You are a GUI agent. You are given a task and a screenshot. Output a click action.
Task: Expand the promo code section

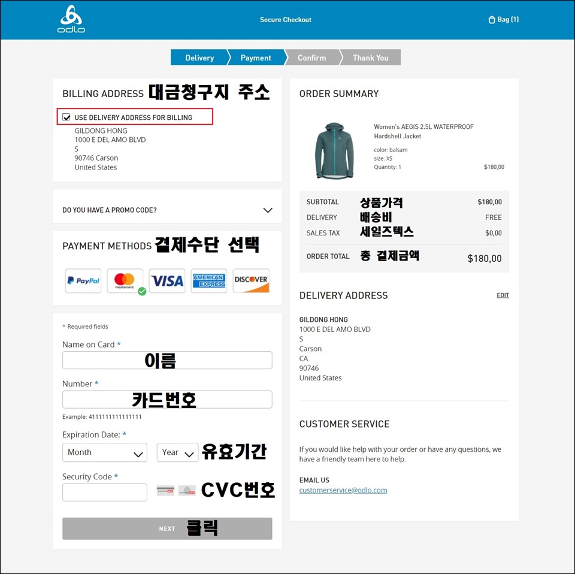167,210
